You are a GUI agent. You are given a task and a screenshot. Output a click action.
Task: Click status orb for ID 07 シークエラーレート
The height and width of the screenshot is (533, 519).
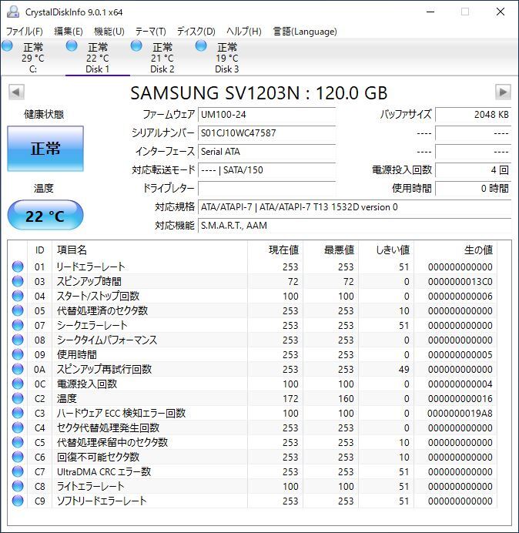[18, 325]
